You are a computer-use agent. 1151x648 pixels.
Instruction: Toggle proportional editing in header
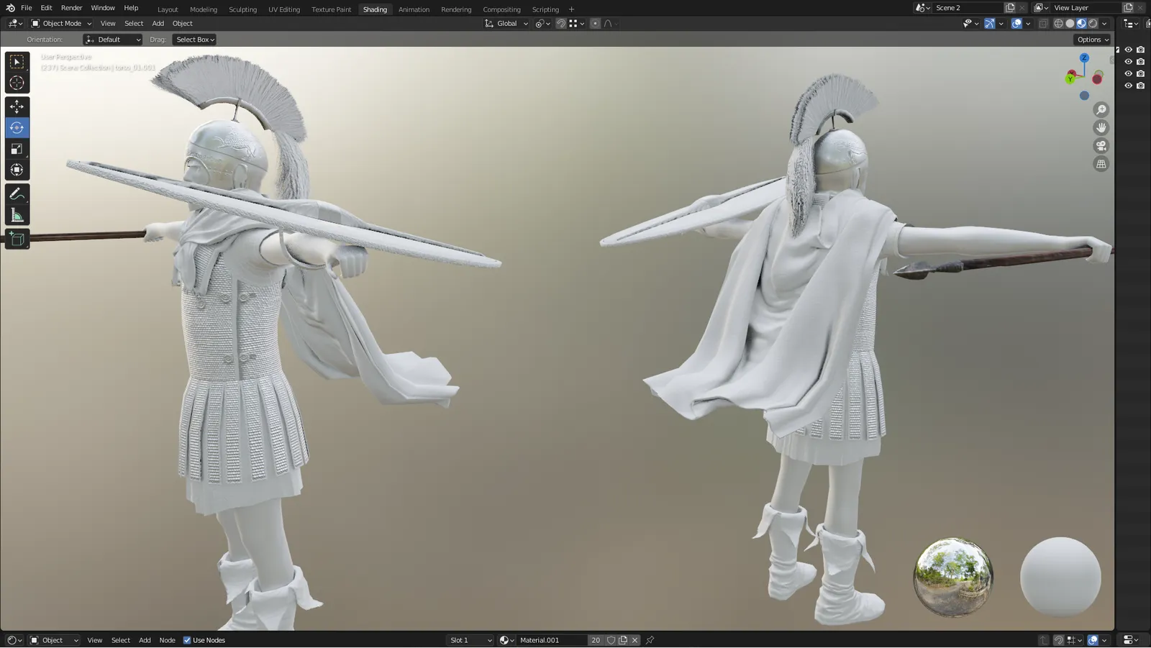pos(595,24)
